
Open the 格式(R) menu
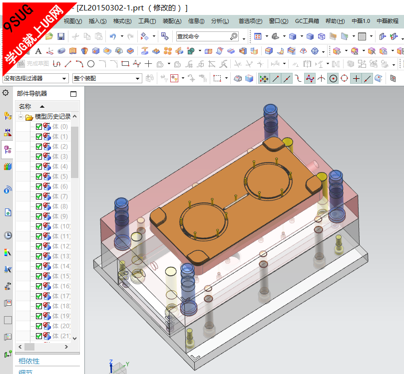[122, 21]
